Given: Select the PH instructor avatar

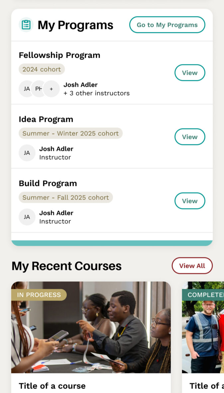Looking at the screenshot, I should coord(39,89).
